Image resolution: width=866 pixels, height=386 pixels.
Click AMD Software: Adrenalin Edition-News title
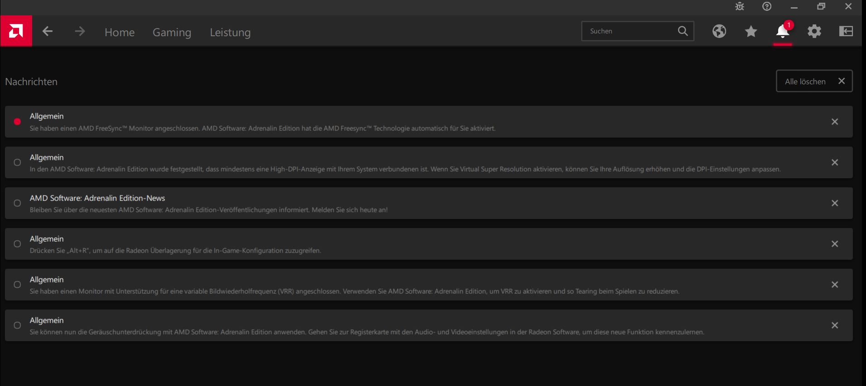97,198
